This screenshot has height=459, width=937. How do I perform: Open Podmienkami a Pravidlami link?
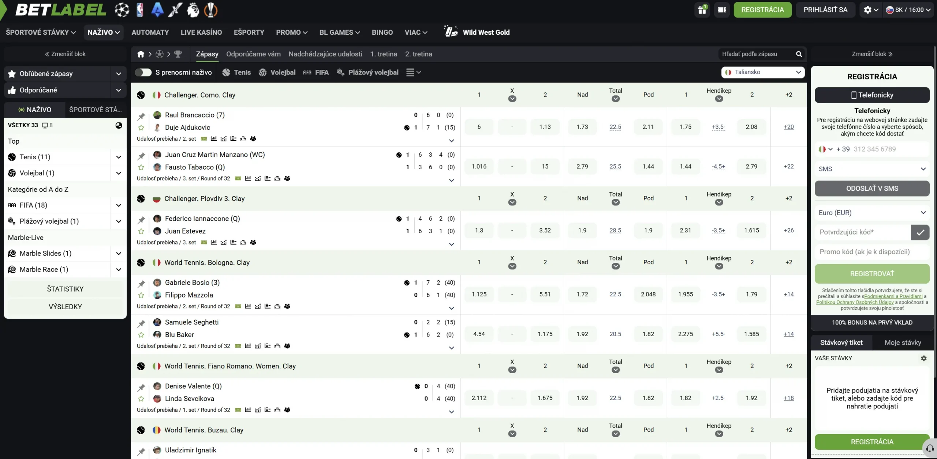click(x=893, y=296)
